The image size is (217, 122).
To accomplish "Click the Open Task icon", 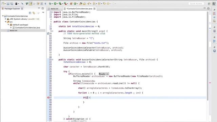I will click(x=84, y=4).
